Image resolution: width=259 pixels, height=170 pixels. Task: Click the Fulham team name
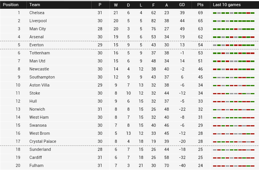pyautogui.click(x=36, y=165)
